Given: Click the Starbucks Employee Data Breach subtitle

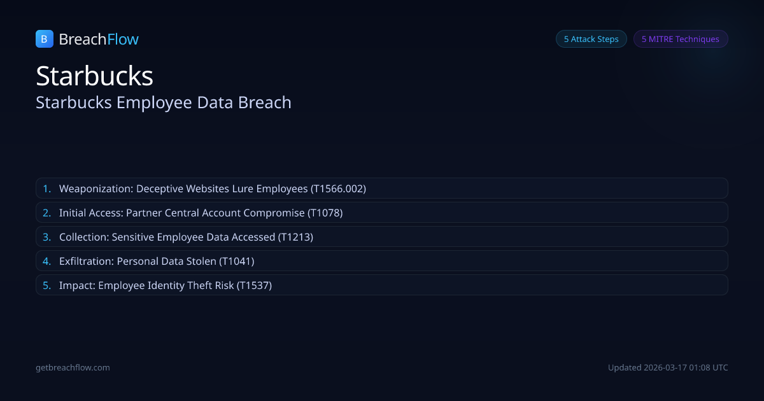Looking at the screenshot, I should [164, 102].
